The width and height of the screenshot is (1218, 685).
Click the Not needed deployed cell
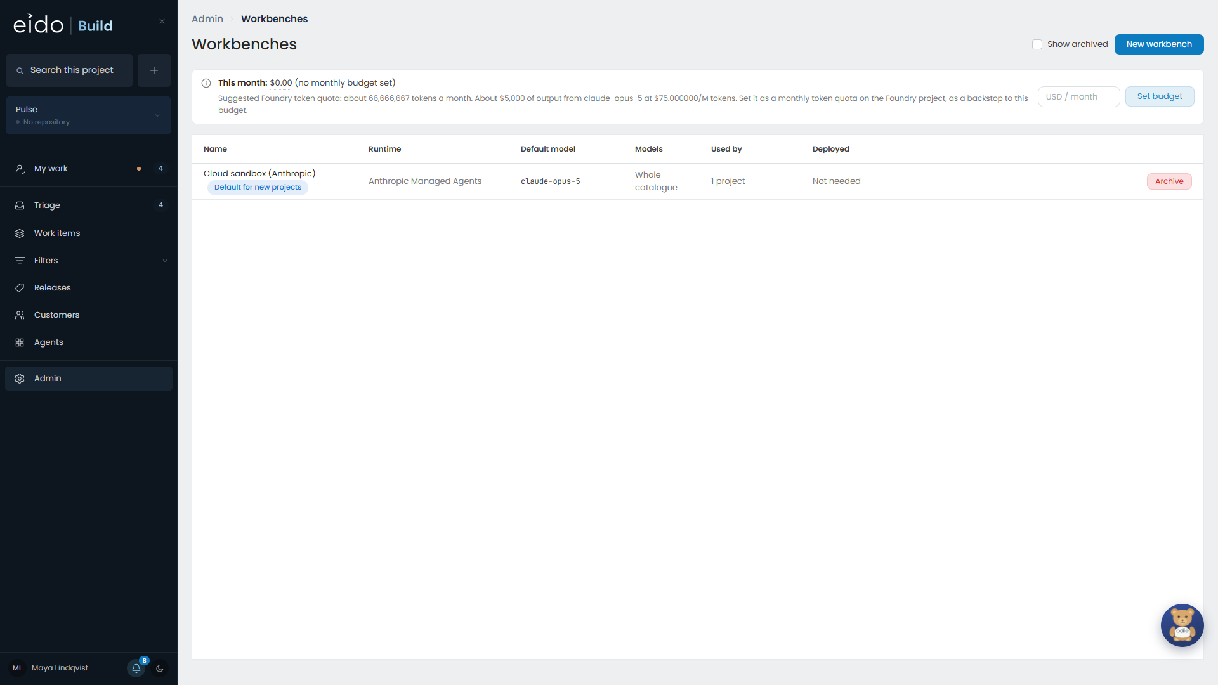click(837, 181)
